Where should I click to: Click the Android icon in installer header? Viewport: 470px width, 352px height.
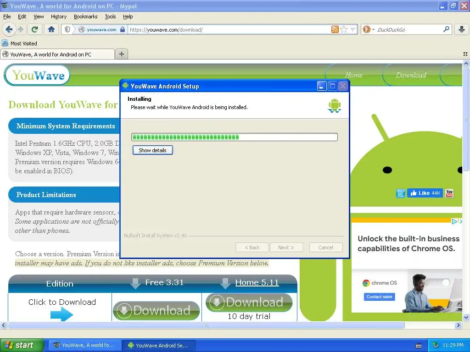click(x=335, y=106)
